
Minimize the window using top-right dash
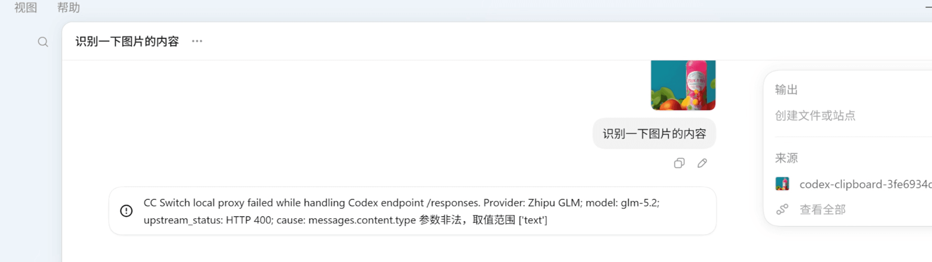pos(928,7)
